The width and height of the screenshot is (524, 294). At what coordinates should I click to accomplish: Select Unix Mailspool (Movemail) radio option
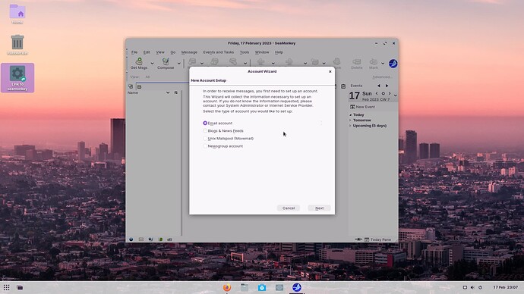(x=228, y=139)
